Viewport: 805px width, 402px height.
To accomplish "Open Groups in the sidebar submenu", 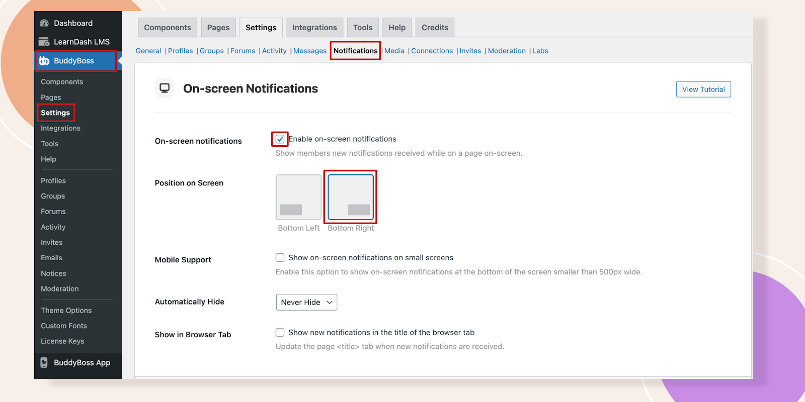I will (x=53, y=196).
